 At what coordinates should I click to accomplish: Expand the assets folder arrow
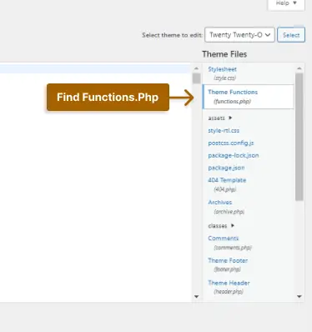click(x=230, y=118)
